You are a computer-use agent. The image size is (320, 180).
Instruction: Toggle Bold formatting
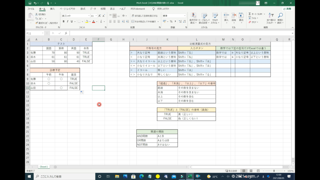click(x=63, y=22)
